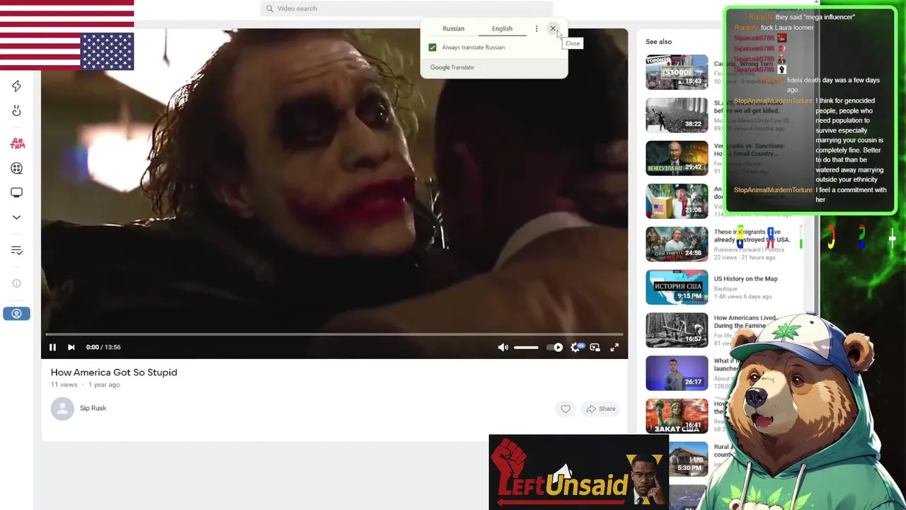Open the Sip Rusk channel link
Viewport: 906px width, 510px height.
[x=93, y=408]
